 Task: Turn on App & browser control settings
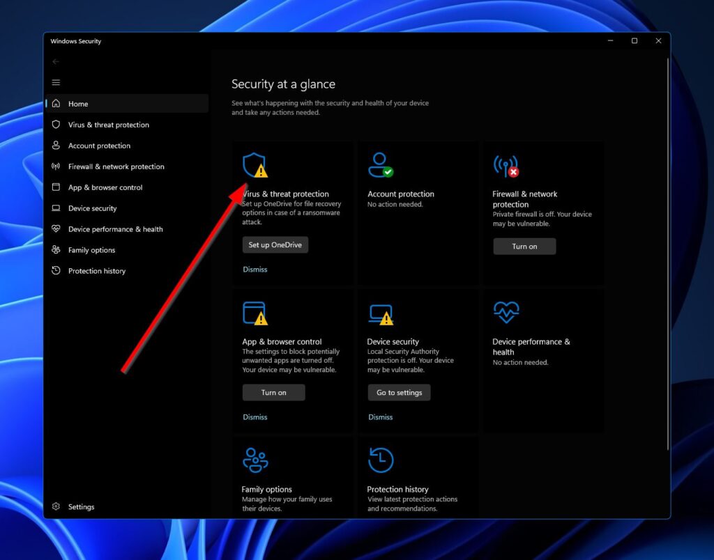click(x=273, y=393)
